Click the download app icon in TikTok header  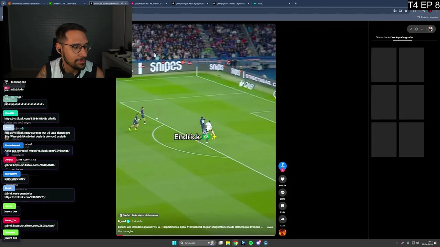coord(422,29)
